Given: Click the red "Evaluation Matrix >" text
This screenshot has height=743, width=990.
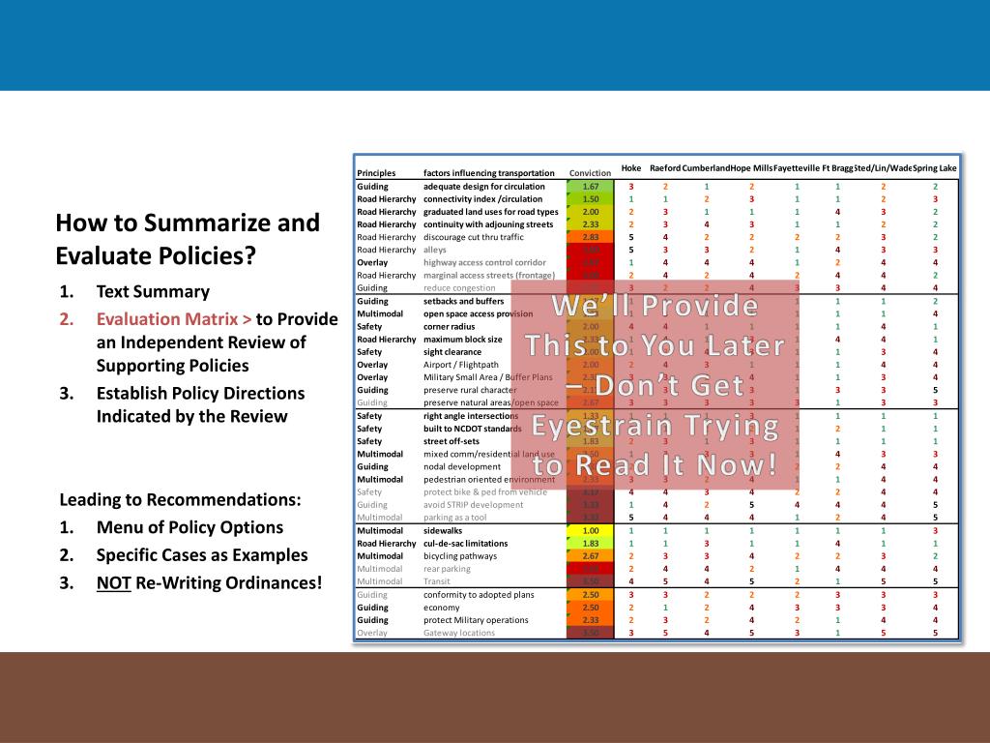Looking at the screenshot, I should 174,319.
